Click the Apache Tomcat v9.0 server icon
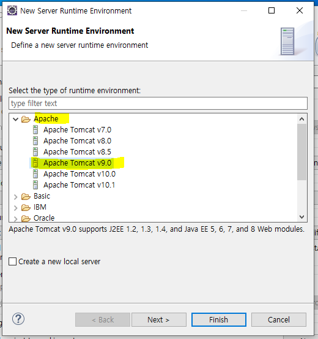 pyautogui.click(x=35, y=163)
